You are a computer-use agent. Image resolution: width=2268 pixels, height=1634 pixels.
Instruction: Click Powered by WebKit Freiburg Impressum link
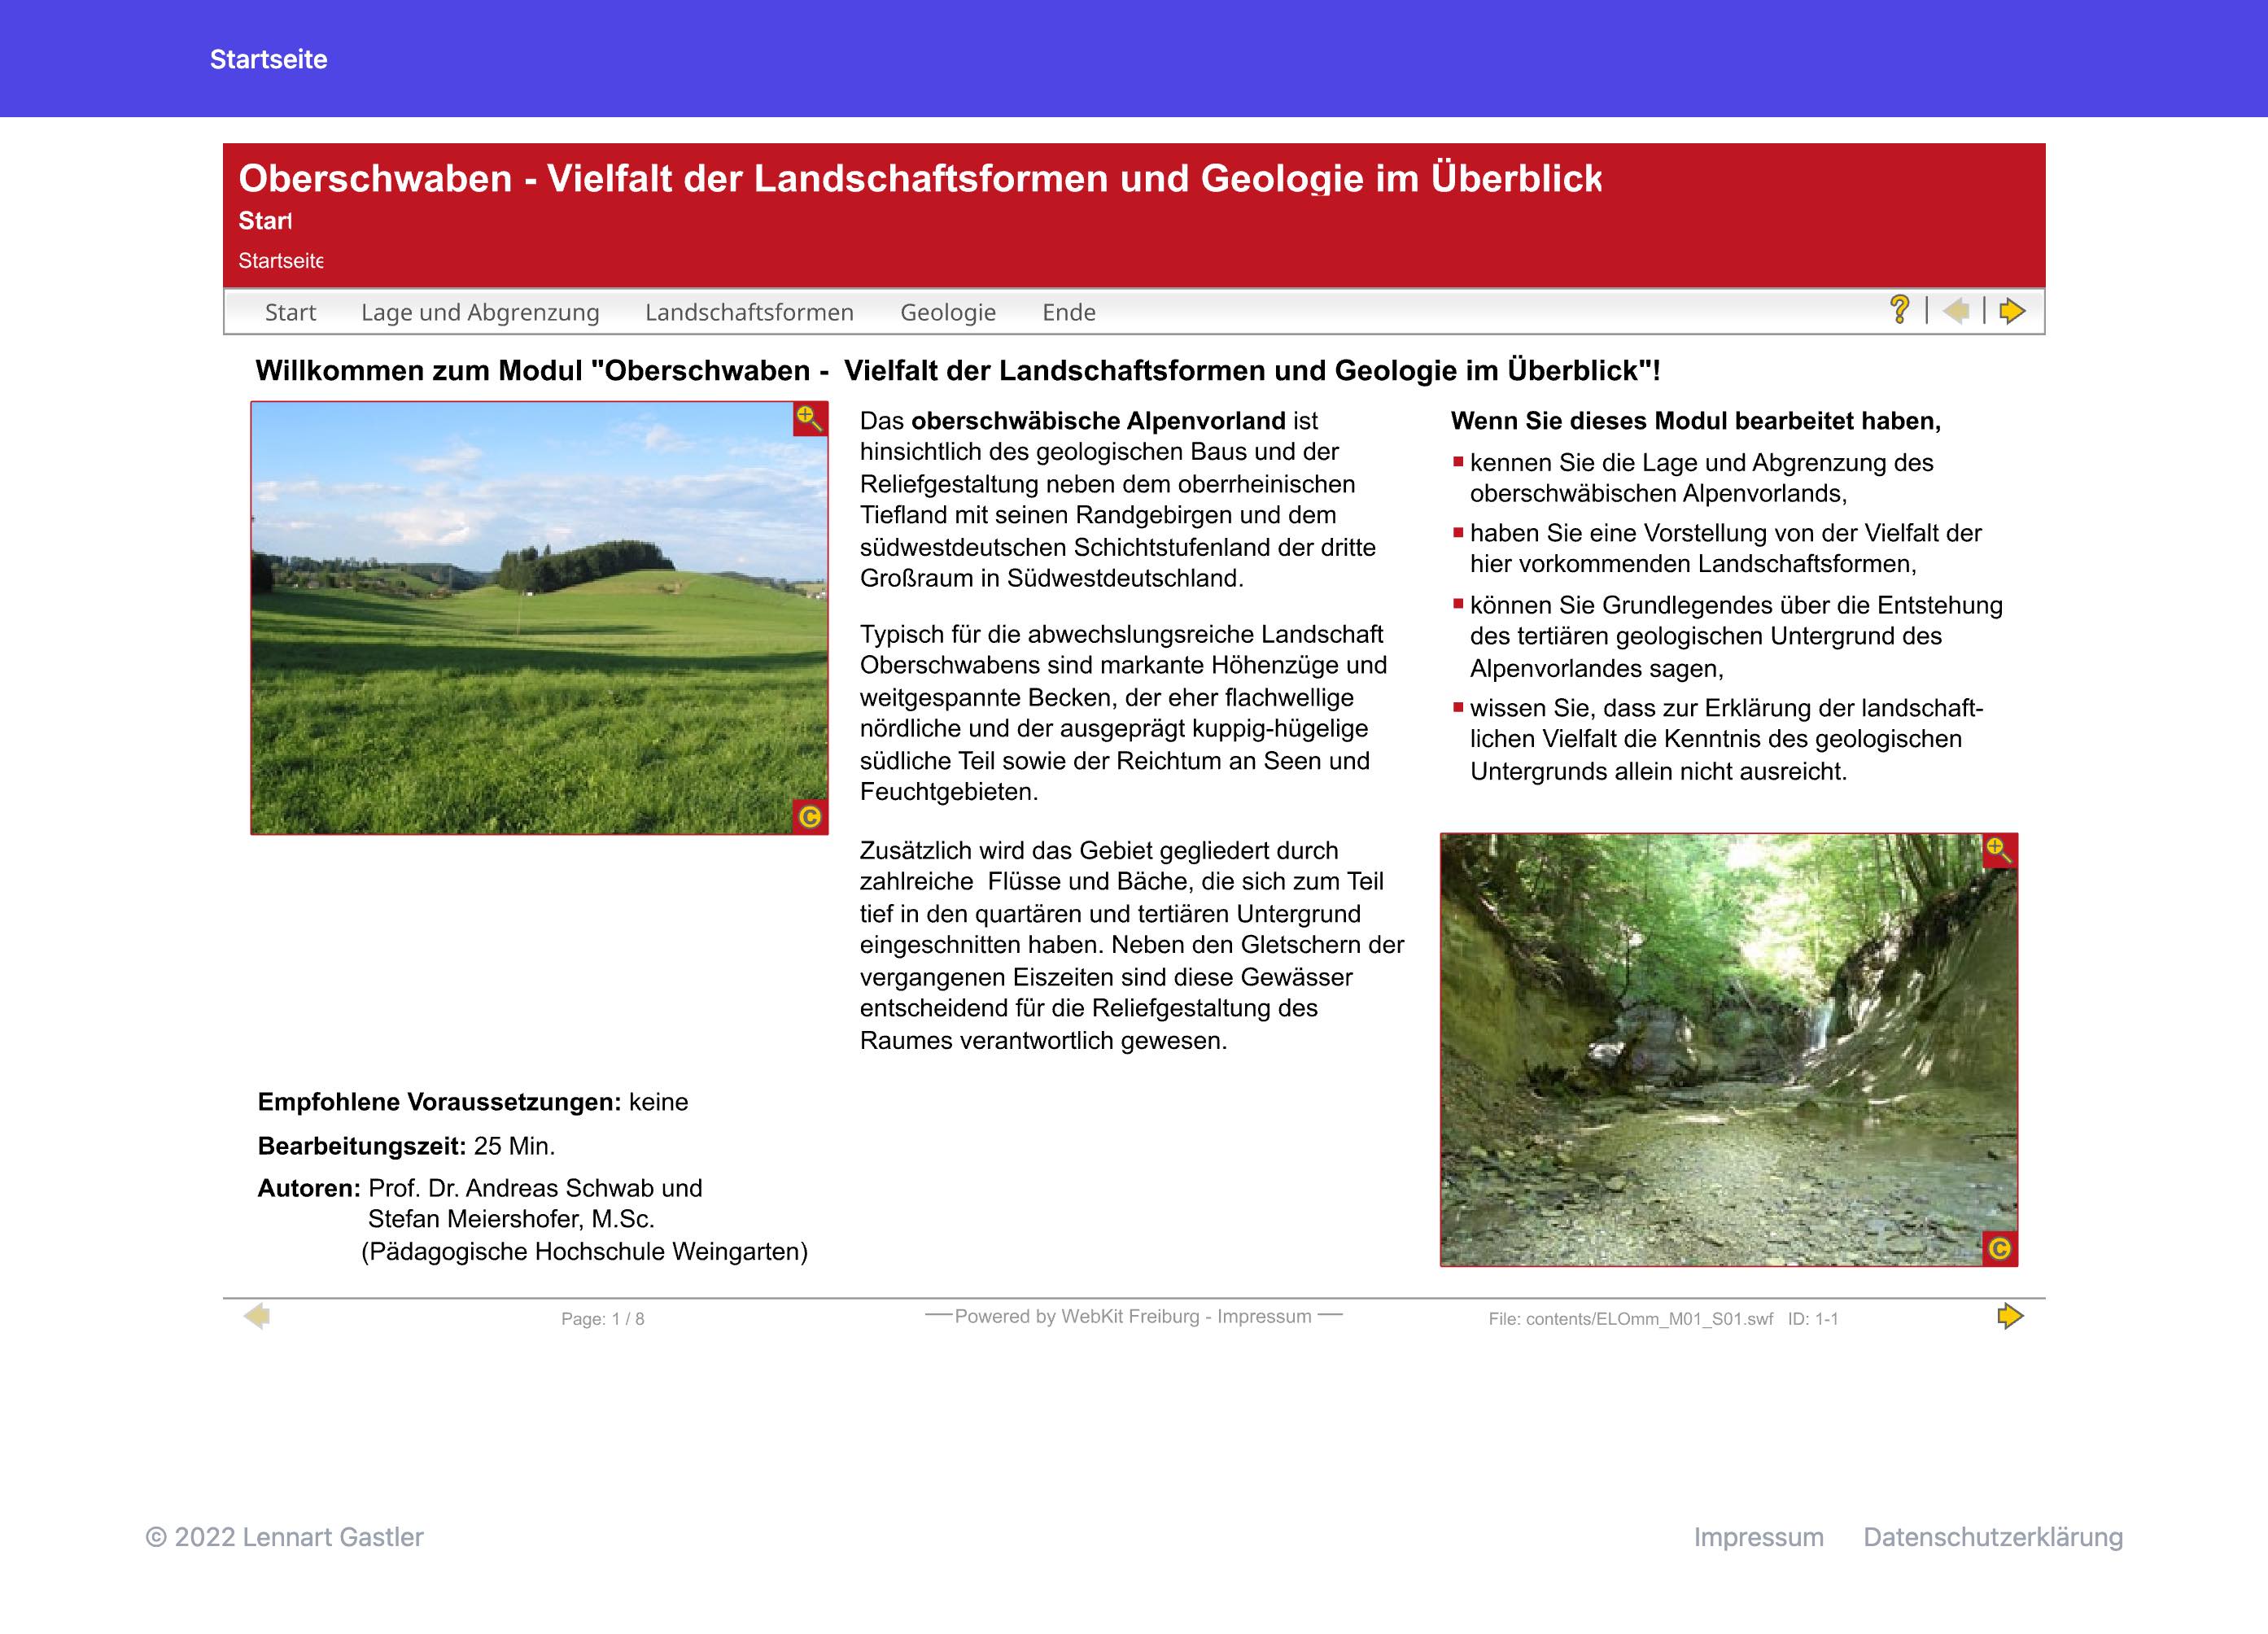(1133, 1316)
